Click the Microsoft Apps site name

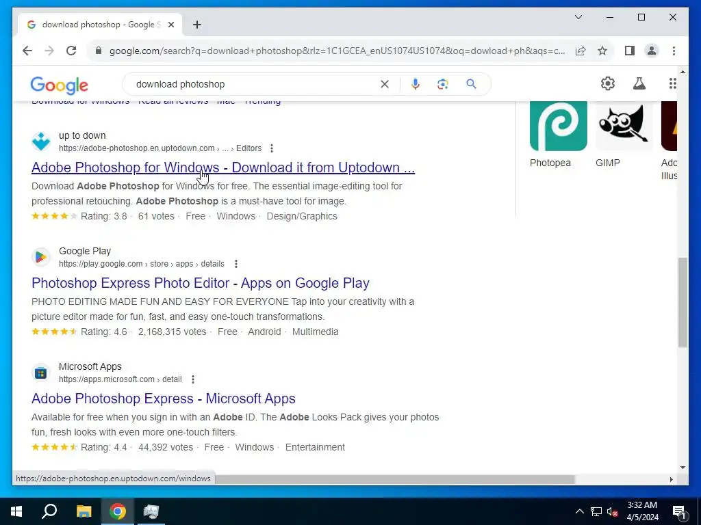[90, 367]
